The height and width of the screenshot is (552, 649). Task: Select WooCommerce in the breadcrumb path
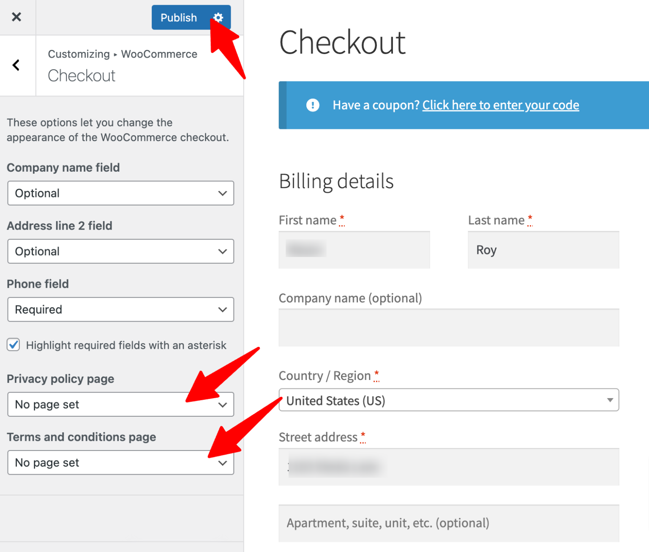tap(158, 54)
